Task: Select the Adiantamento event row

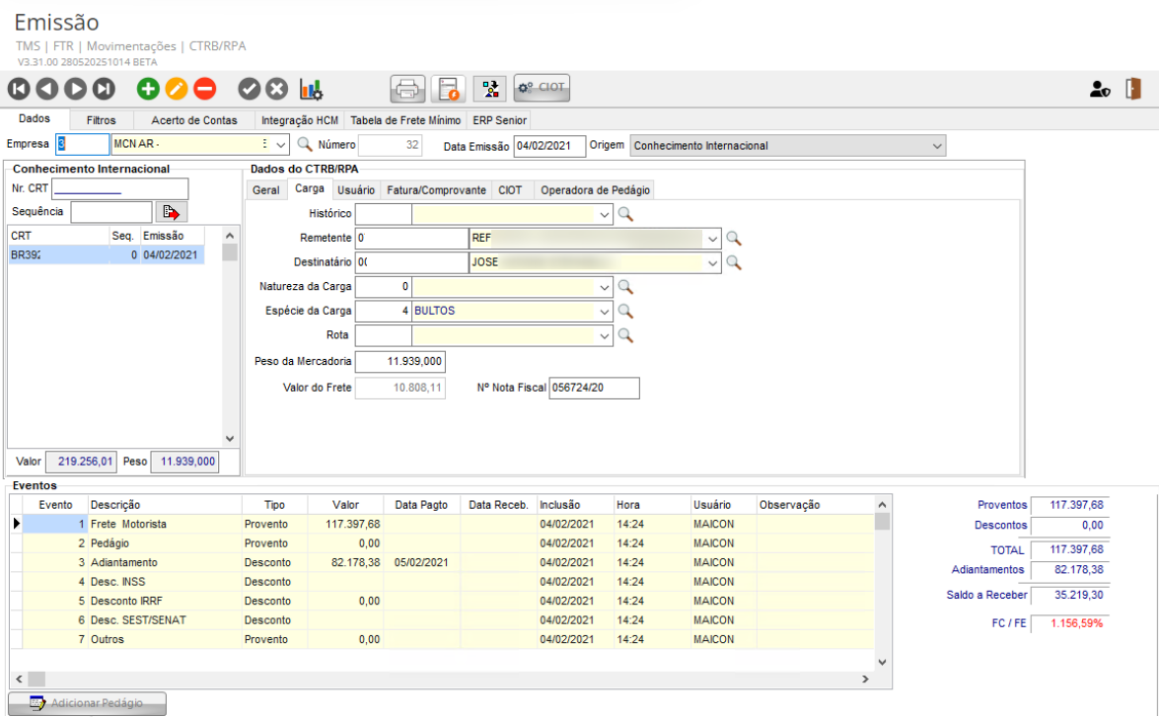Action: tap(123, 562)
